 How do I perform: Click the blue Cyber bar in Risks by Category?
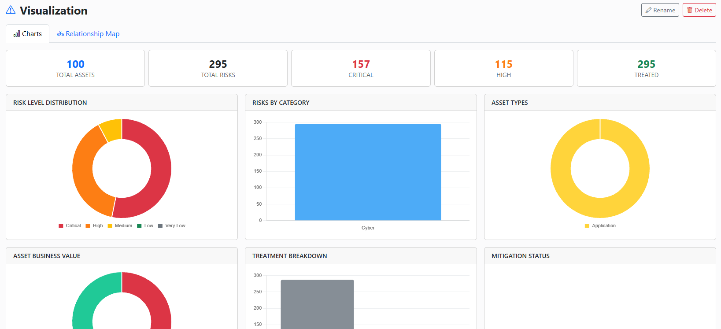tap(368, 172)
